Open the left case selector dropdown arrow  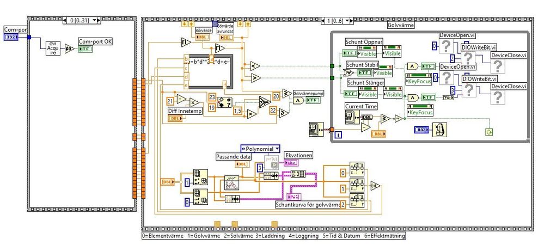(94, 21)
